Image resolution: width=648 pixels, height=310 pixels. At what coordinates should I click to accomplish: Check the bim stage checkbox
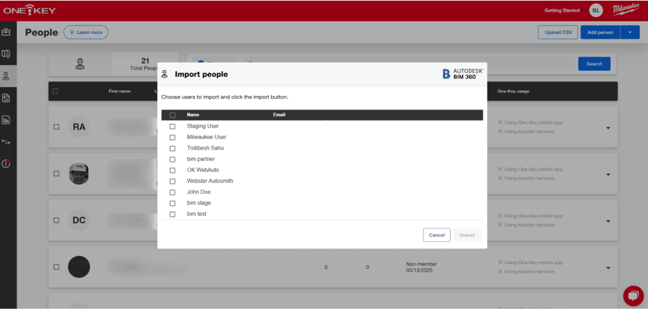[172, 203]
